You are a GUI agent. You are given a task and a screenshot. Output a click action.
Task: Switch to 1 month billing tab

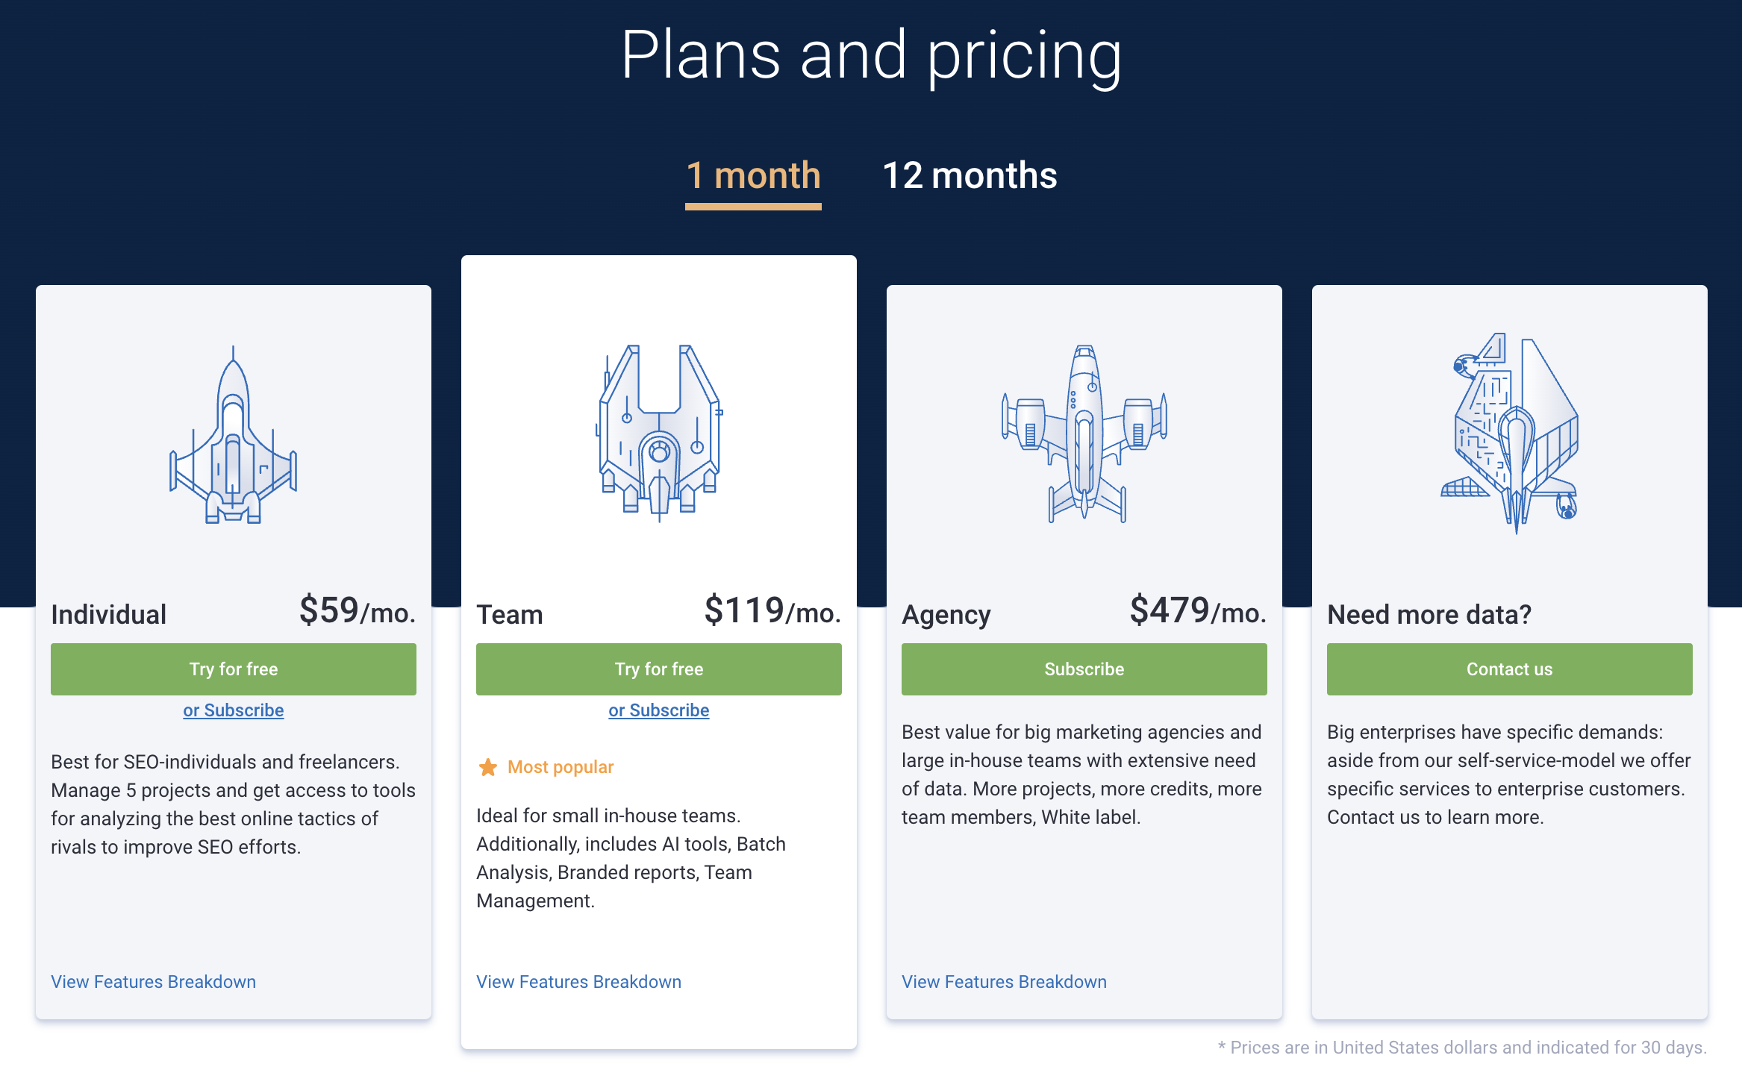(x=753, y=176)
